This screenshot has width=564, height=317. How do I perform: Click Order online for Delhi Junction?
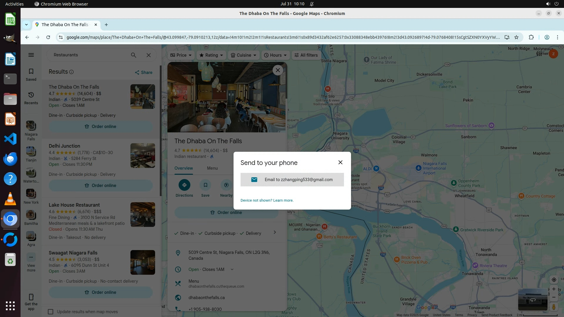[101, 186]
